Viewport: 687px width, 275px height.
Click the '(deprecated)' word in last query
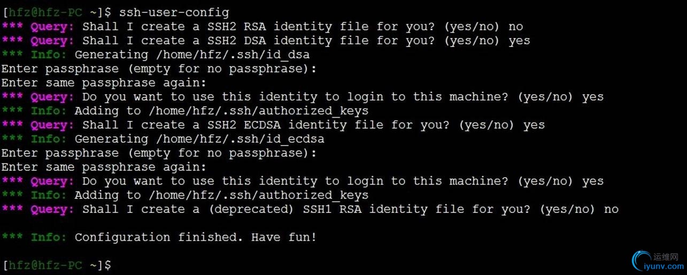coord(250,209)
